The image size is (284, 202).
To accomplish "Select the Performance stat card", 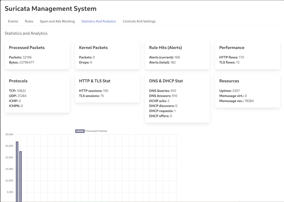I will pos(247,55).
